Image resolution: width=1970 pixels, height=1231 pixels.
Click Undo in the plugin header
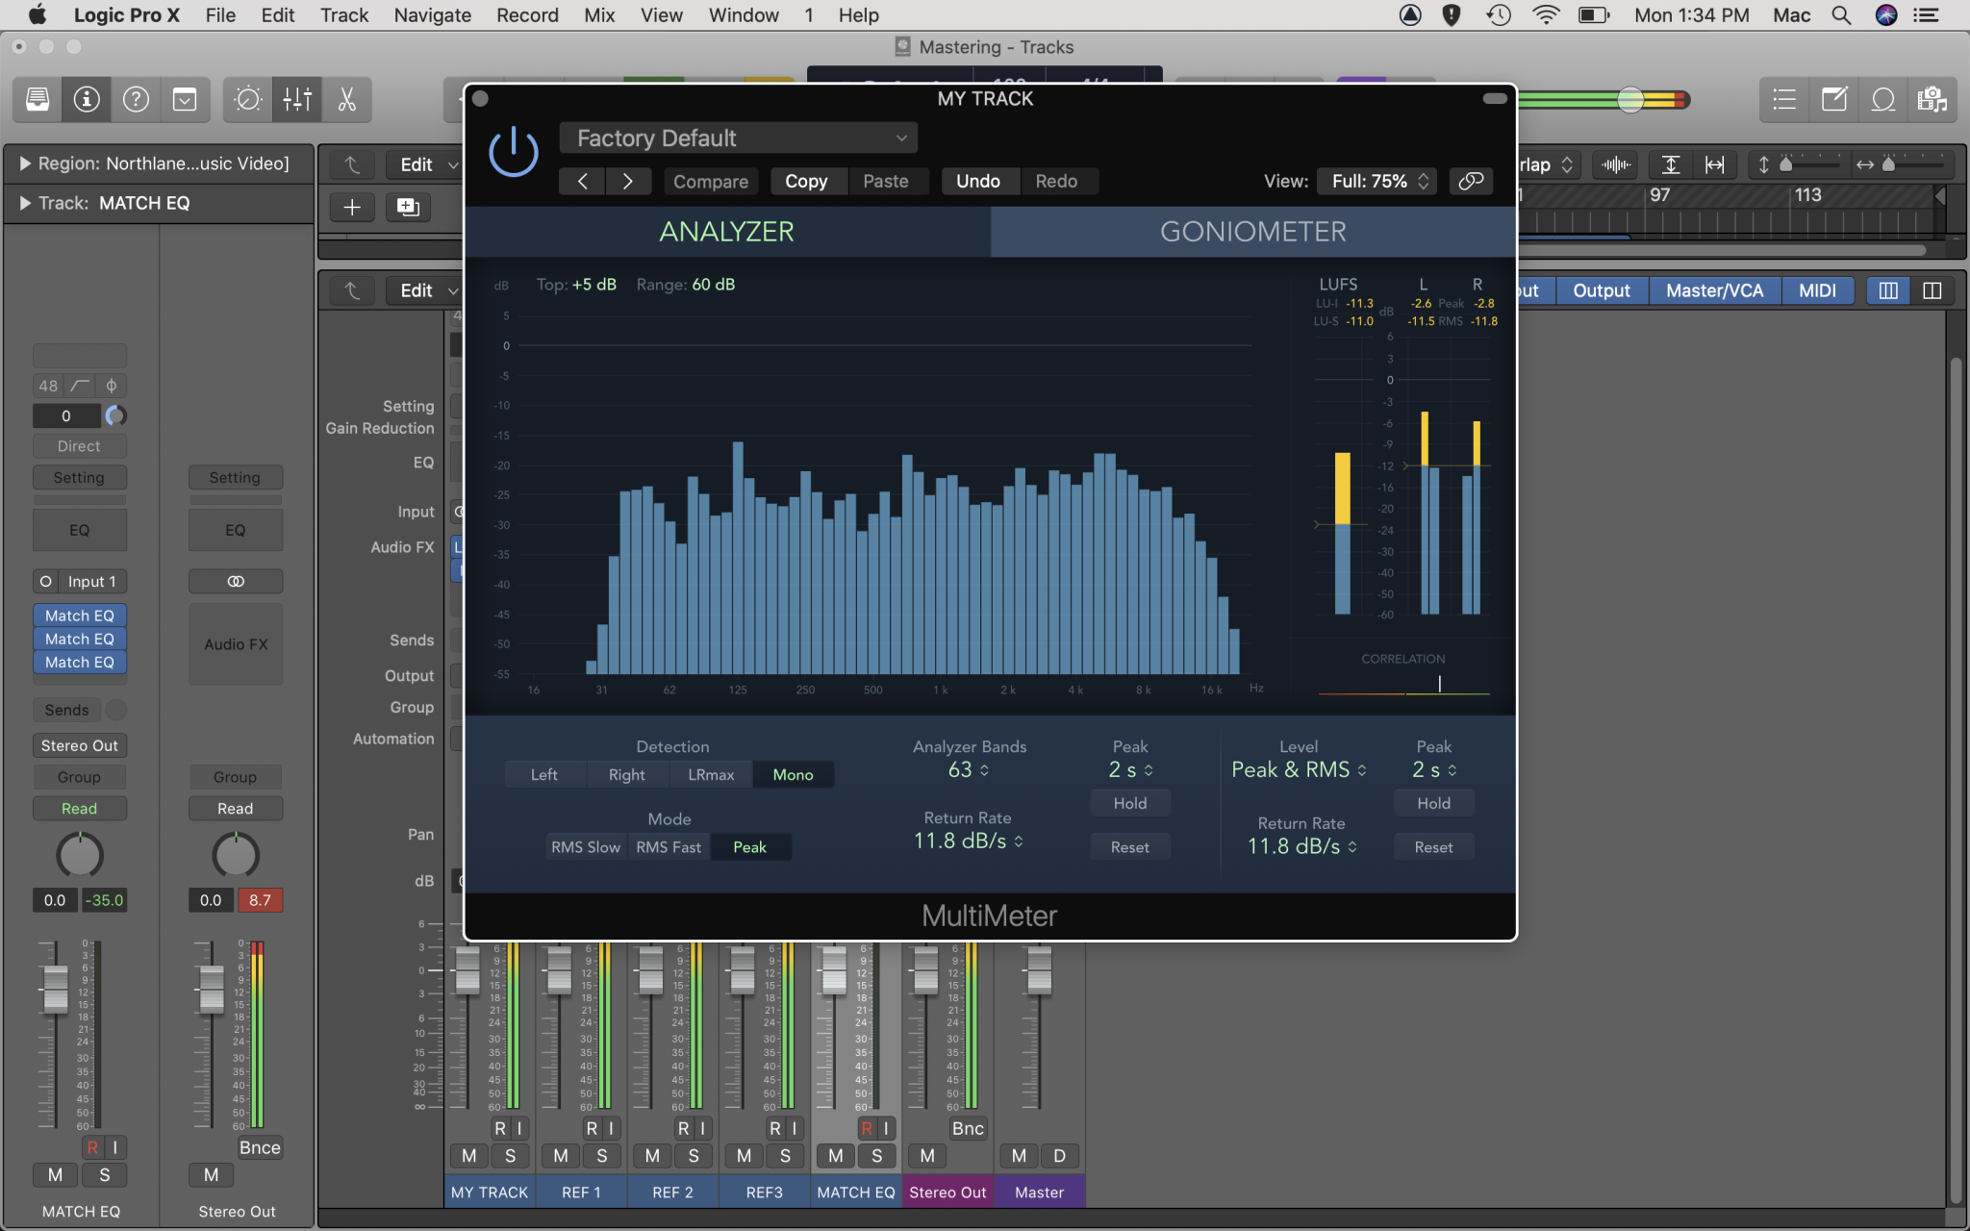(978, 181)
